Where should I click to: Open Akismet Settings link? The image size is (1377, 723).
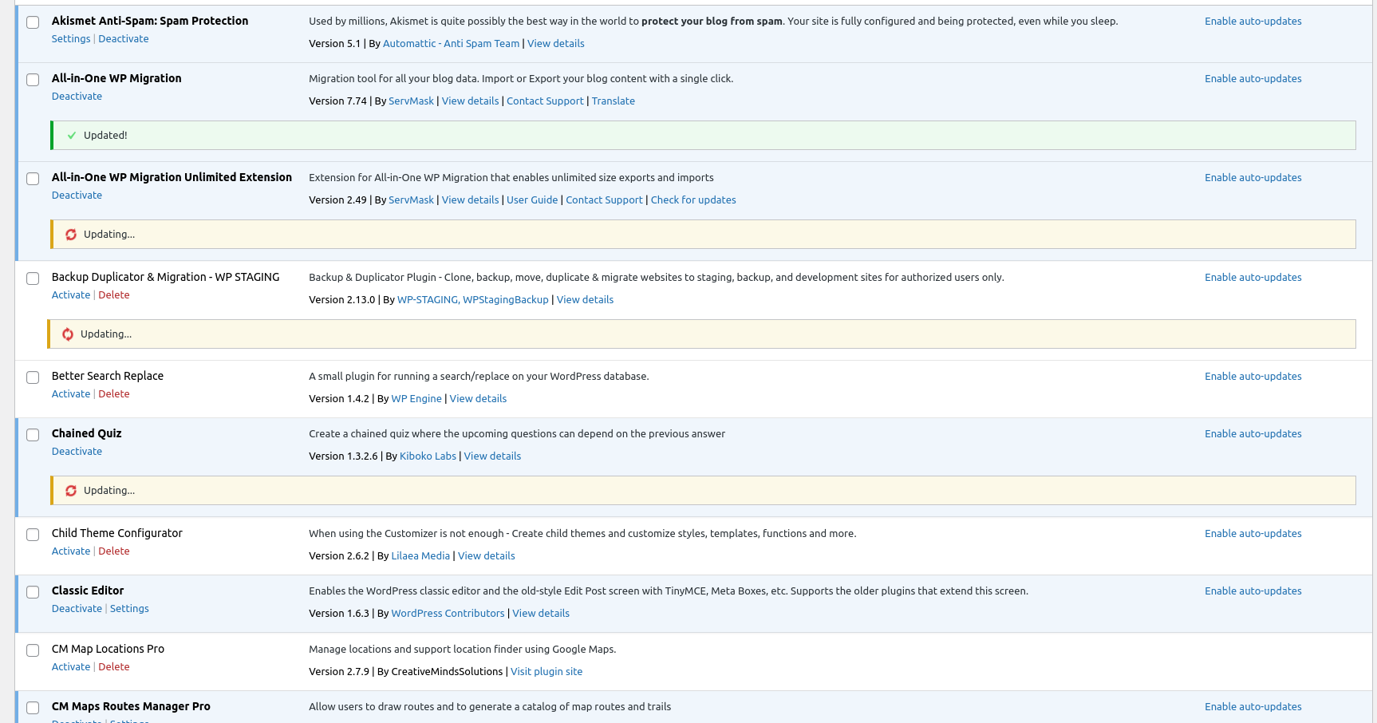coord(71,39)
